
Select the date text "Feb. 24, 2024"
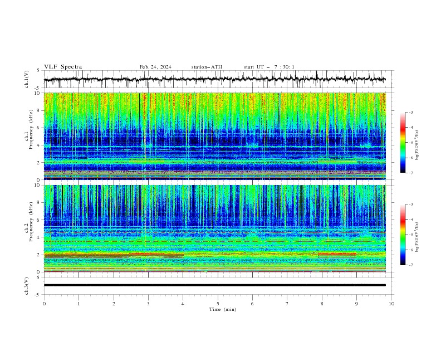155,67
